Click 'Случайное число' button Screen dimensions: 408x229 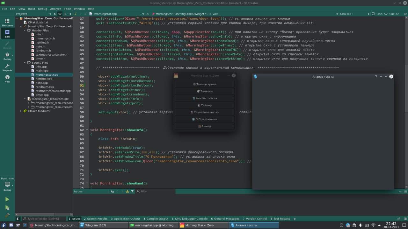(205, 112)
